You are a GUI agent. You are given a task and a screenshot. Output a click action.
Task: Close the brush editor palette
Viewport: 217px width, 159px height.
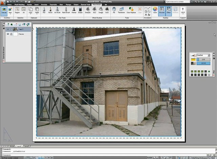pos(214,53)
